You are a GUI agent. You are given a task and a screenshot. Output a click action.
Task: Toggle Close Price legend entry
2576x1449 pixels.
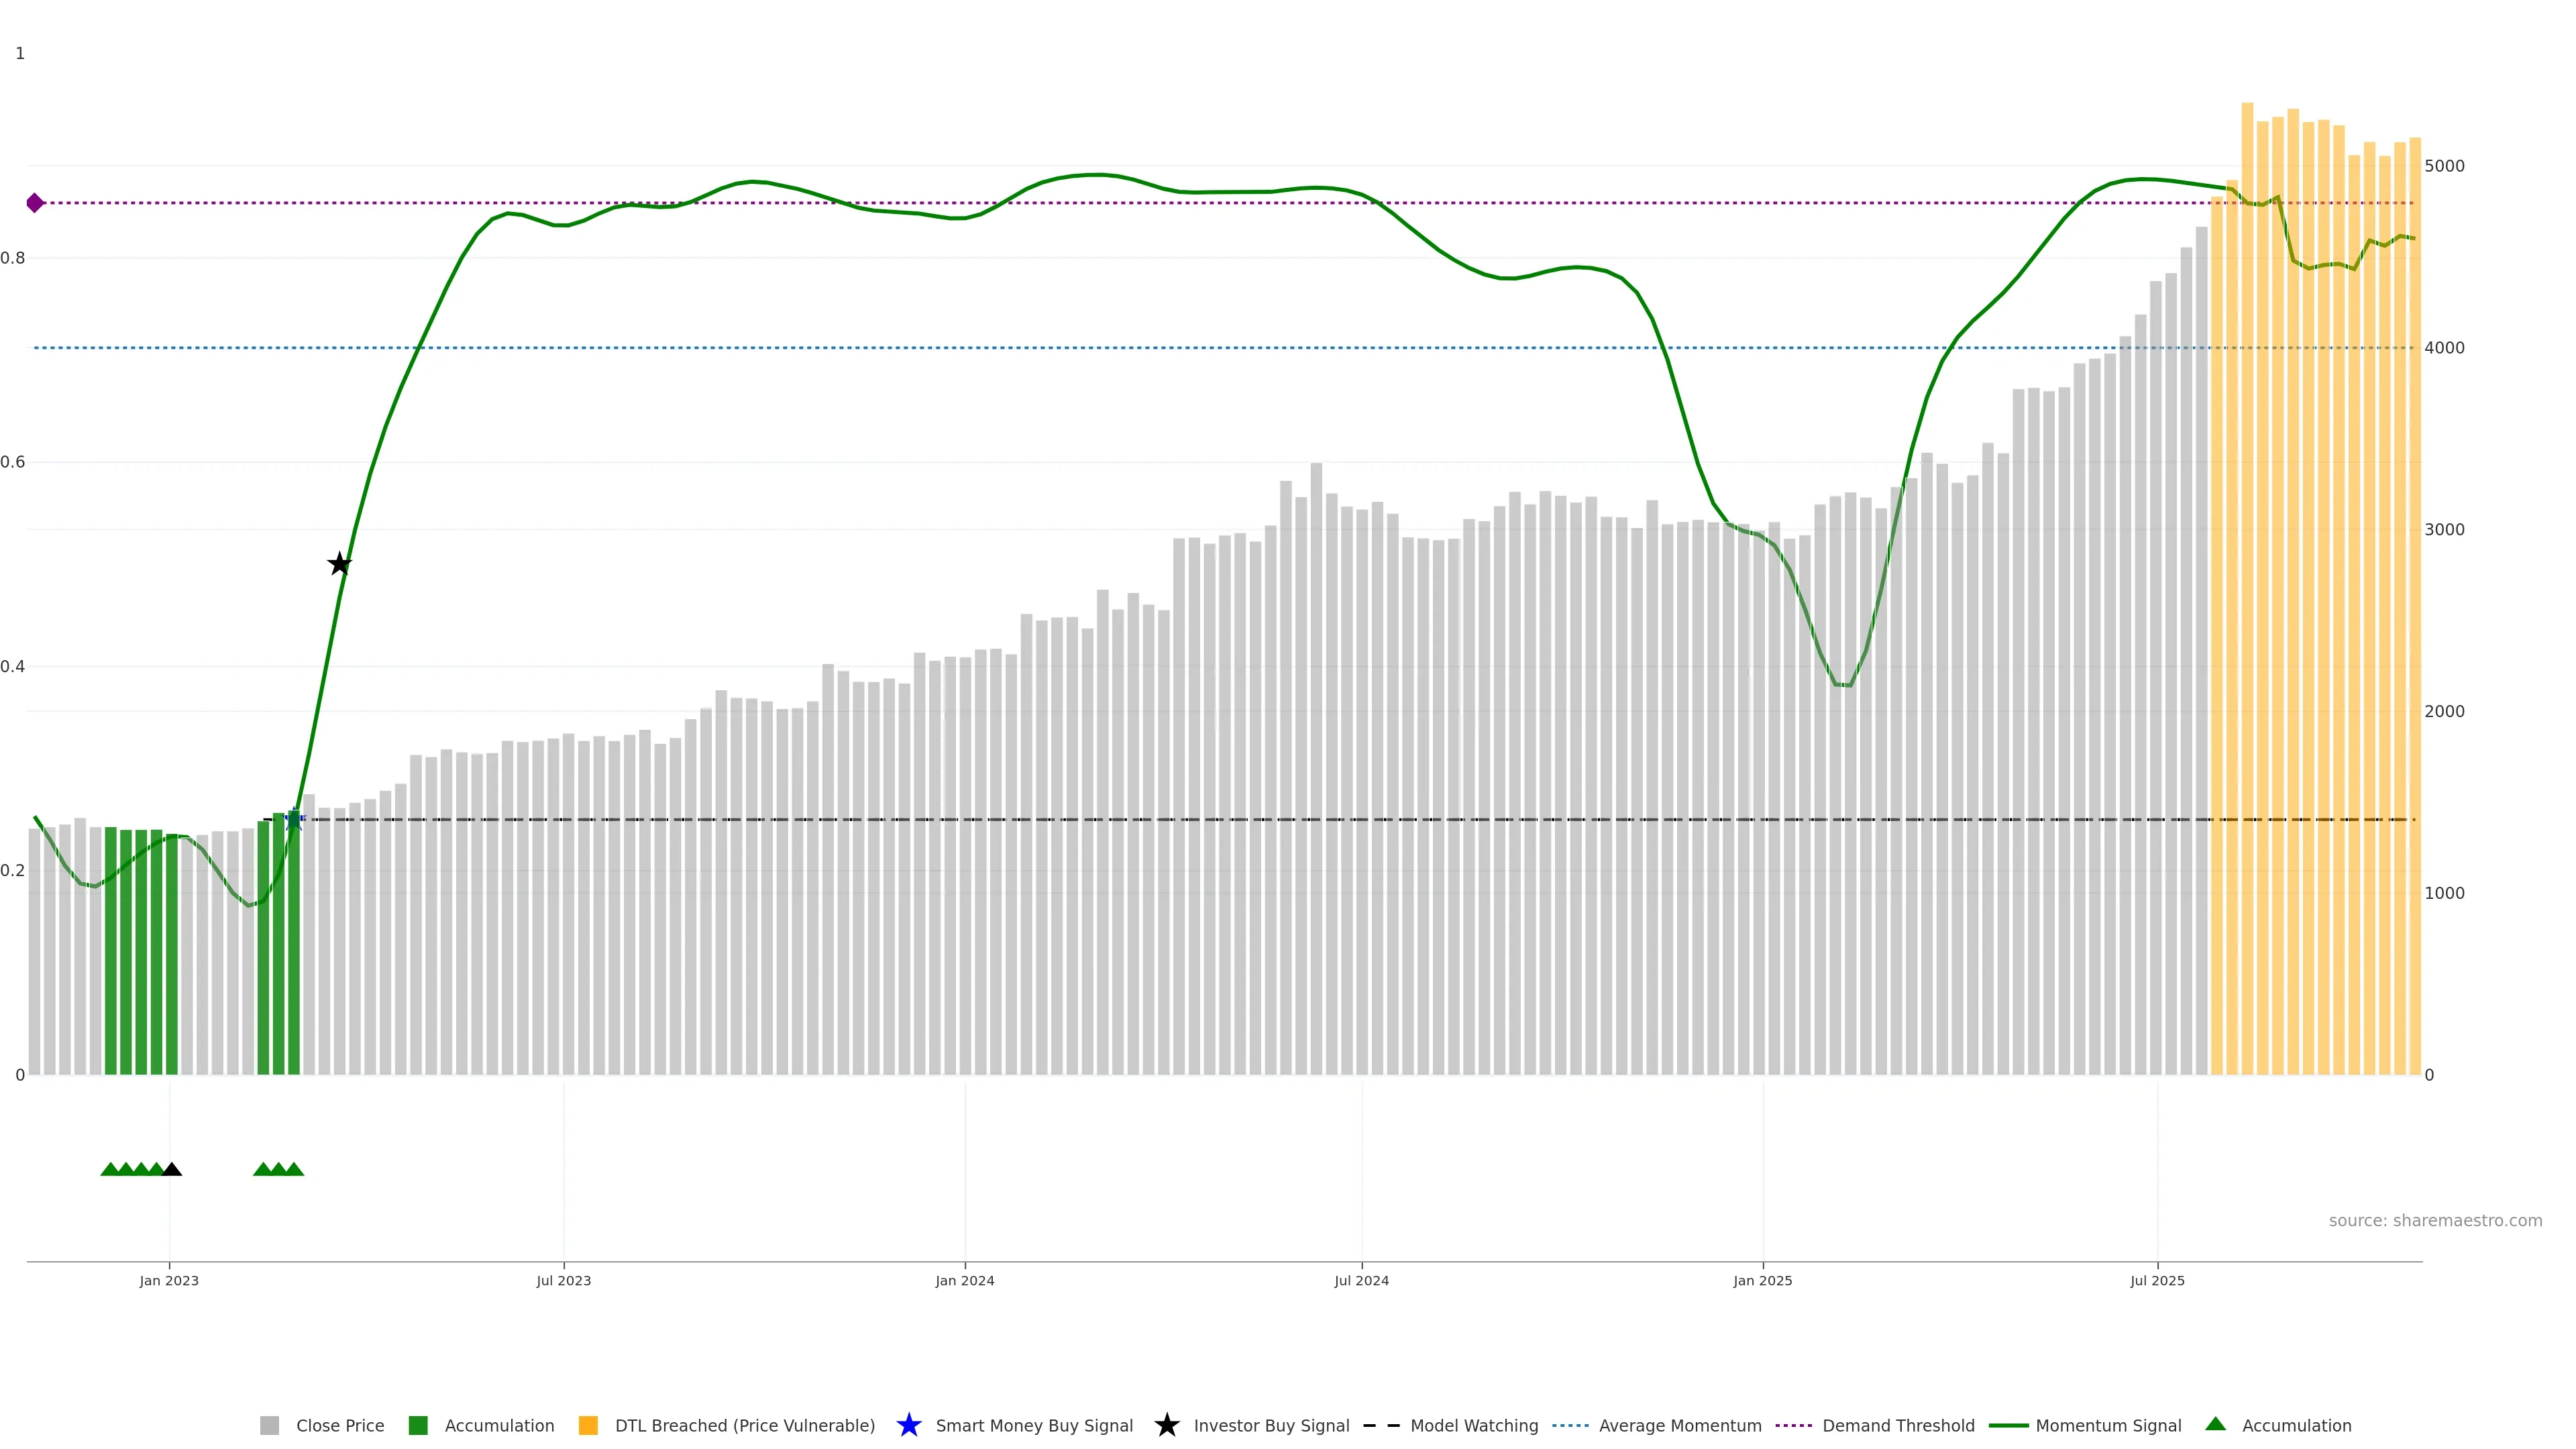[x=339, y=1426]
